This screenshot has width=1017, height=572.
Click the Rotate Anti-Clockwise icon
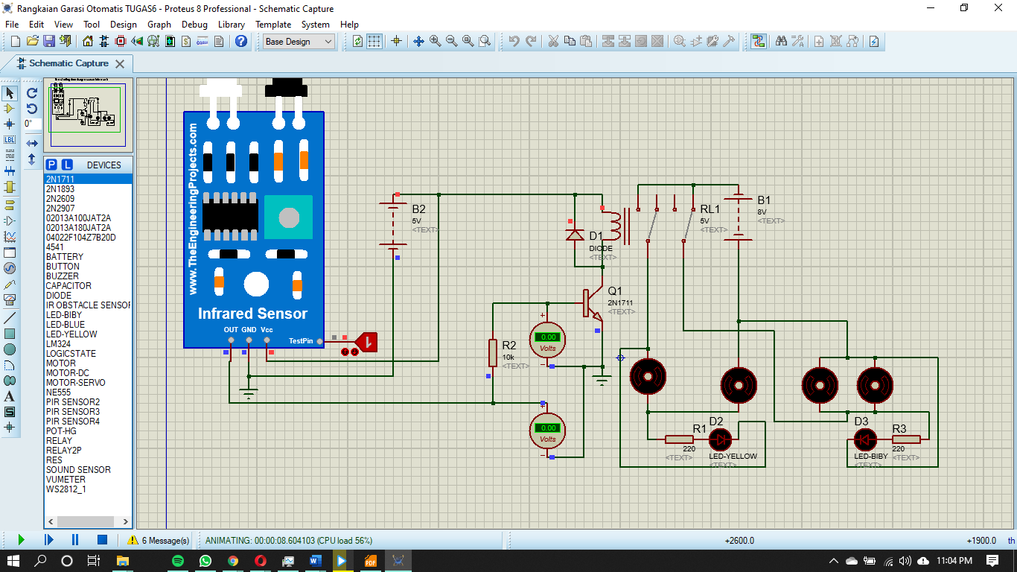coord(32,109)
